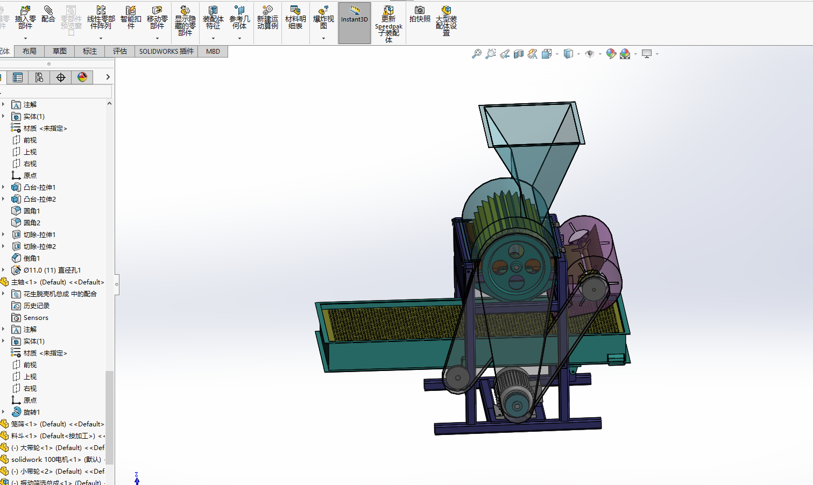Click the Smart Fasteners (智能扣件) tool
The height and width of the screenshot is (485, 813).
point(131,18)
